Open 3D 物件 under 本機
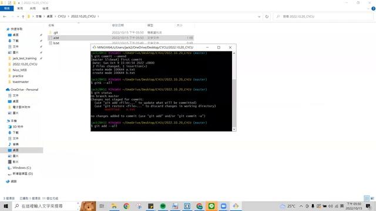The width and height of the screenshot is (376, 211). point(18,127)
